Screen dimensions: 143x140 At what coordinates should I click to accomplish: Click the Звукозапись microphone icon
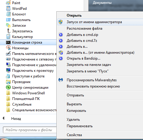click(9, 31)
